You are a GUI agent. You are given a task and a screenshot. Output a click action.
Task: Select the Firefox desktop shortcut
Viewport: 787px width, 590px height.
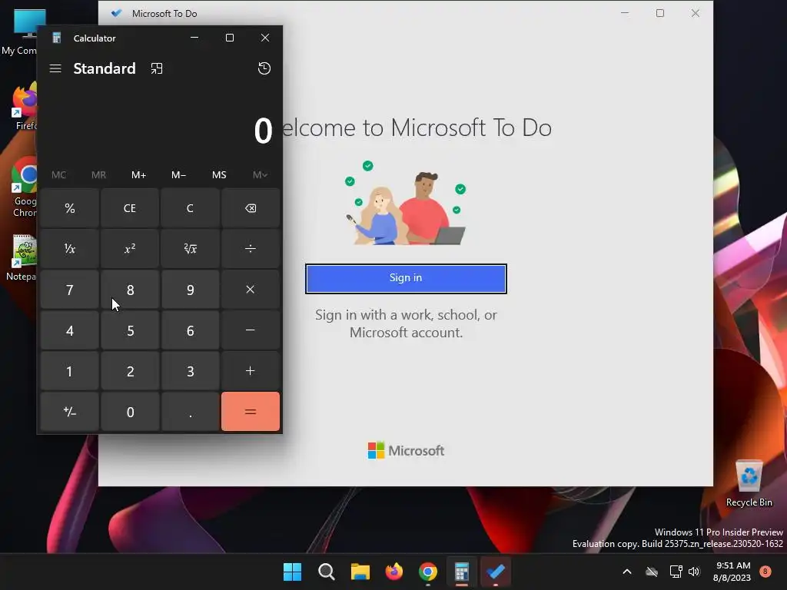point(25,106)
